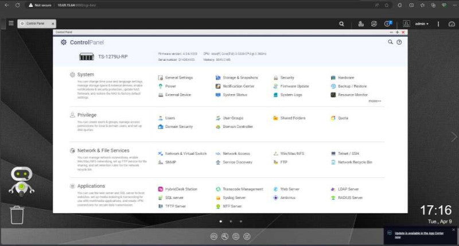
Task: Open Syslog Server
Action: tap(231, 198)
